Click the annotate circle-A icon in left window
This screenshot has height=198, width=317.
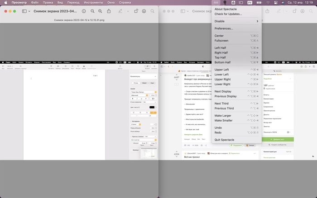tap(144, 11)
